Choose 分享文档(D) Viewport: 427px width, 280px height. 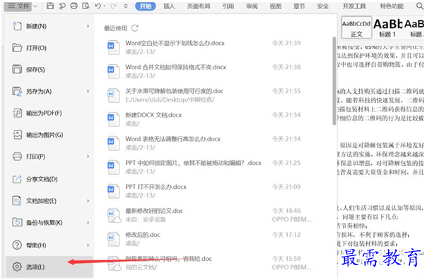(x=49, y=179)
